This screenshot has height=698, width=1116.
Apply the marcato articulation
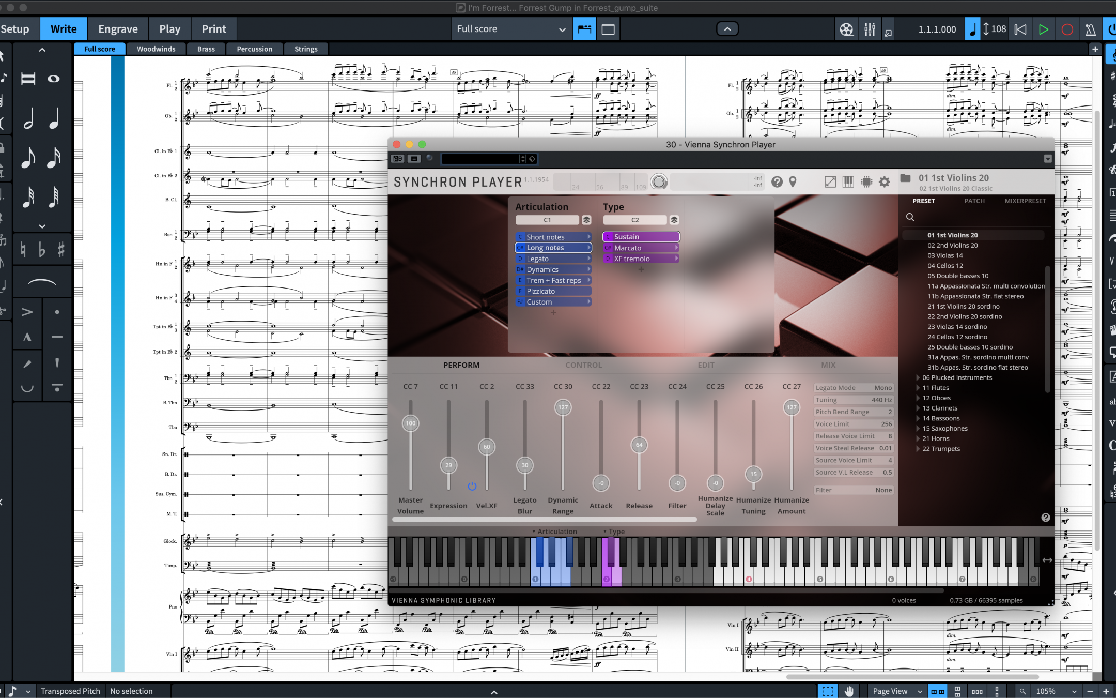point(27,337)
